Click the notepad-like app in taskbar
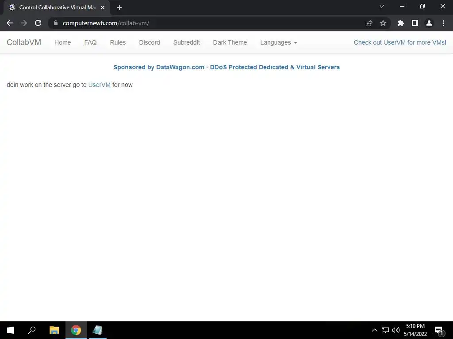 [x=97, y=330]
